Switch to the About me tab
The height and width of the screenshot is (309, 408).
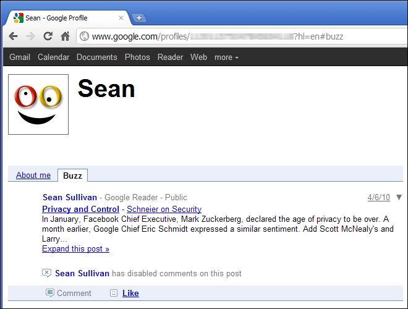[33, 175]
